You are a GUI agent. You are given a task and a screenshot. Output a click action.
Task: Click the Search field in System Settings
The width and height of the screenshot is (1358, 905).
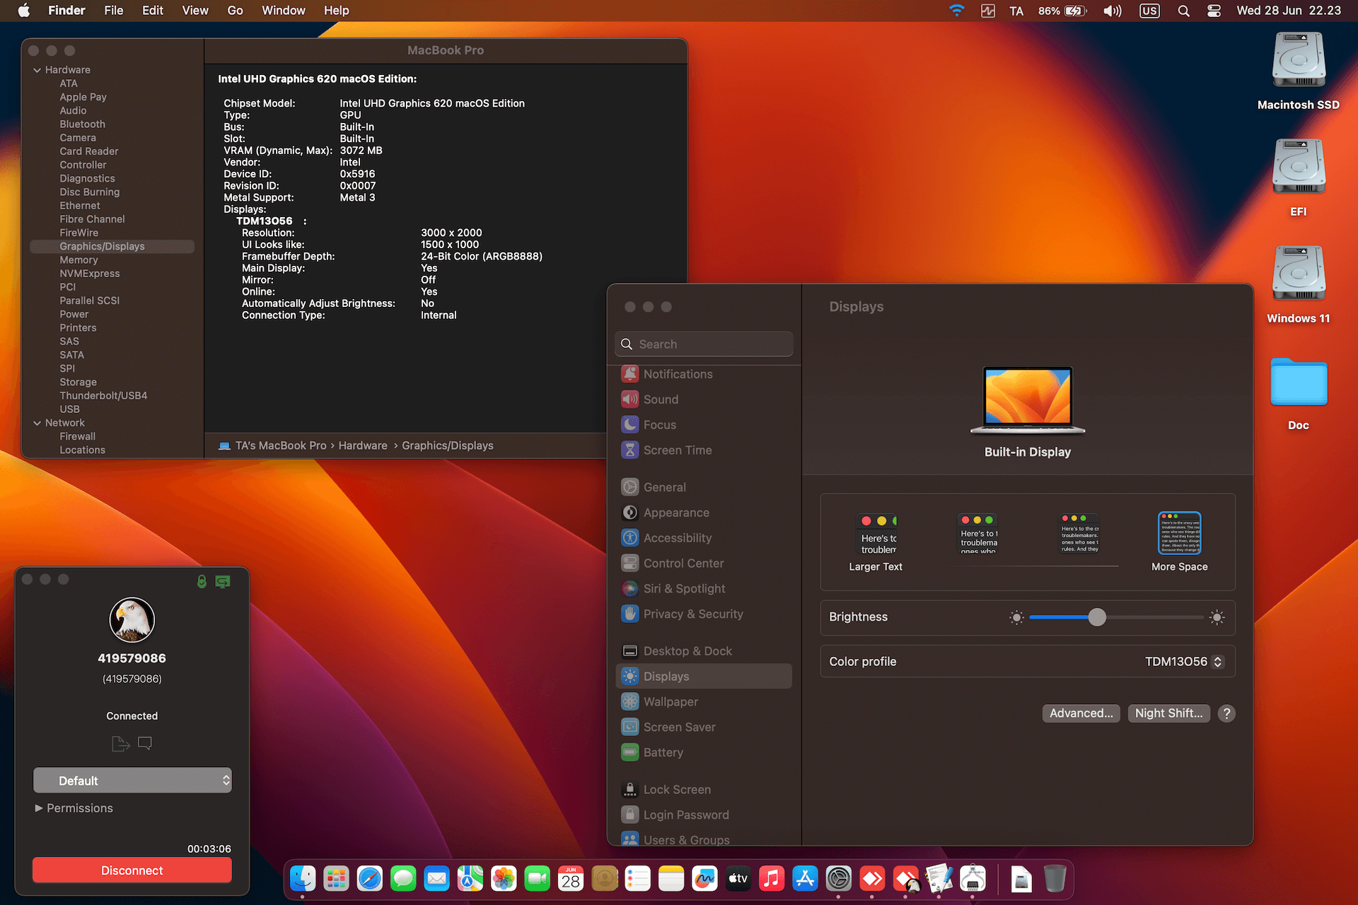pos(704,344)
